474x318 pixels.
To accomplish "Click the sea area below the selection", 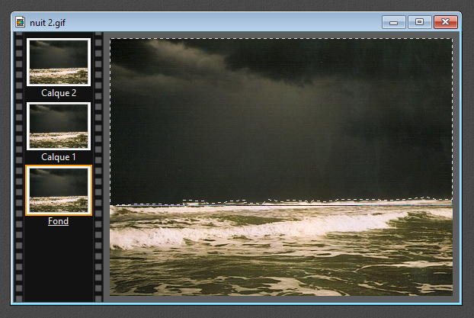I will pyautogui.click(x=282, y=267).
